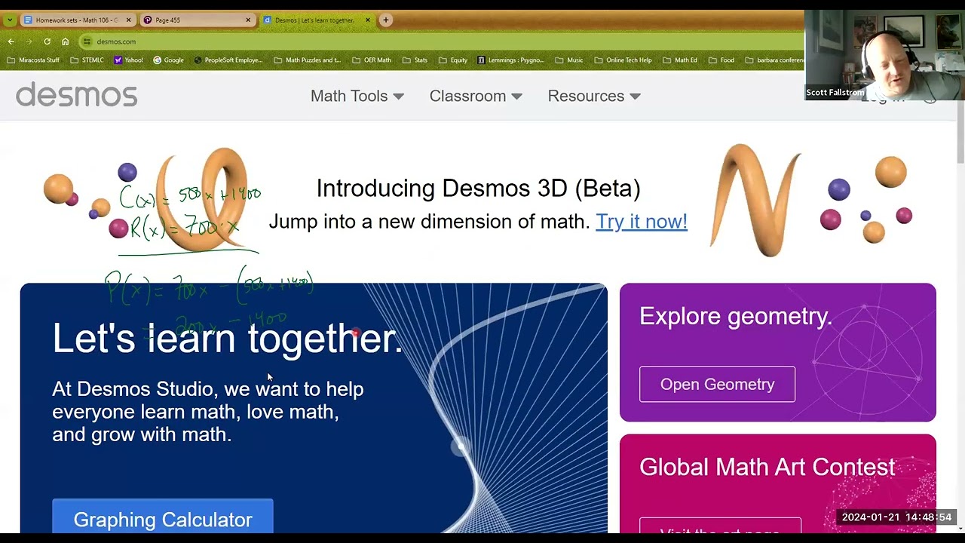
Task: Open Music bookmarks folder
Action: coord(569,60)
